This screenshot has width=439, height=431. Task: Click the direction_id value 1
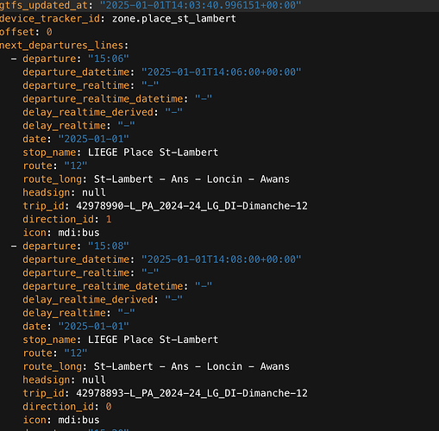click(x=109, y=219)
